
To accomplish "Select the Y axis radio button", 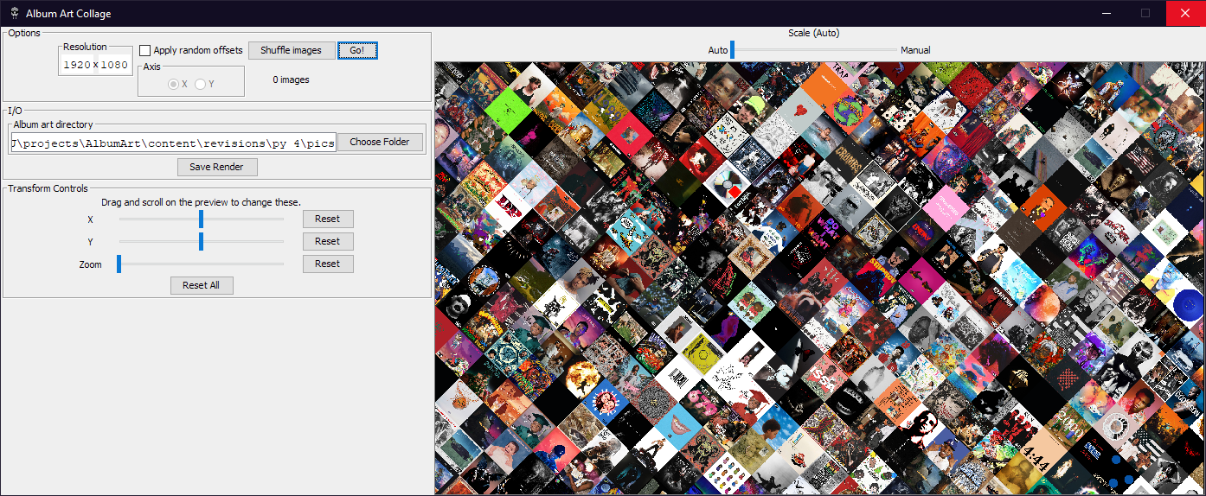I will point(200,84).
